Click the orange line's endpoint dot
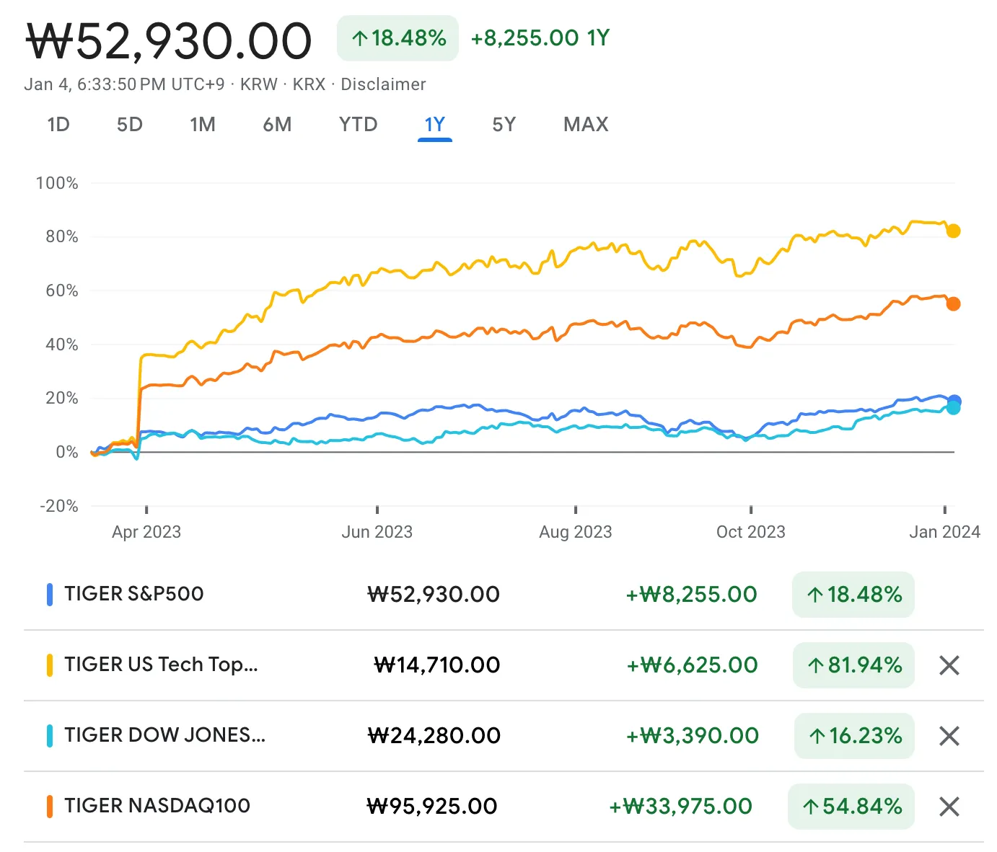 [x=954, y=303]
